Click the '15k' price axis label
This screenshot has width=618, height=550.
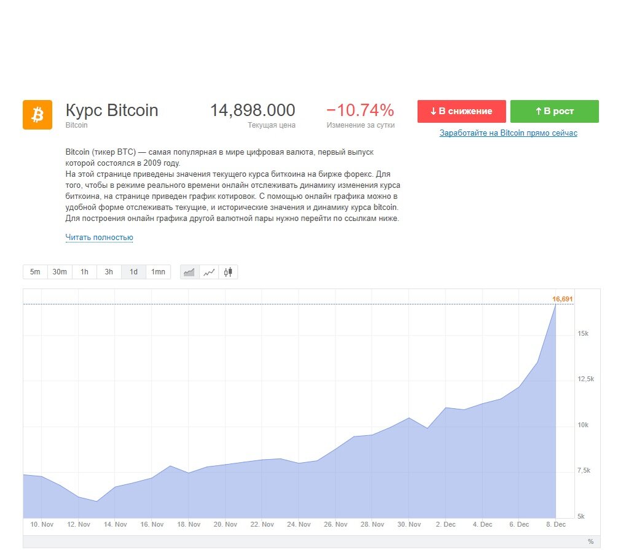[x=583, y=334]
